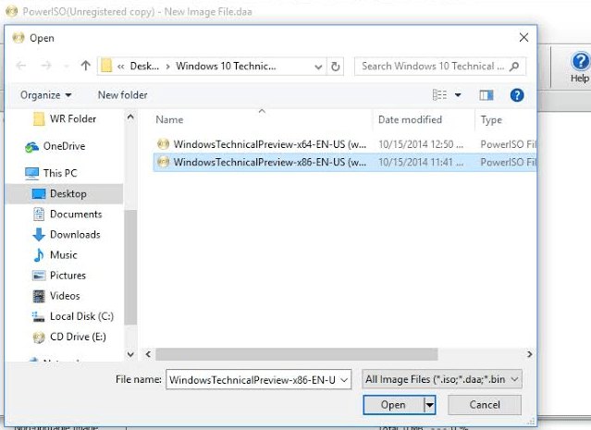Expand the view options dropdown arrow
This screenshot has height=430, width=591.
[458, 94]
